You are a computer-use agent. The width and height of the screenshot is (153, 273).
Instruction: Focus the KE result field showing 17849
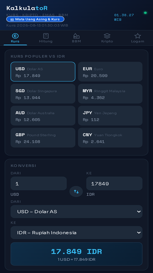114,183
